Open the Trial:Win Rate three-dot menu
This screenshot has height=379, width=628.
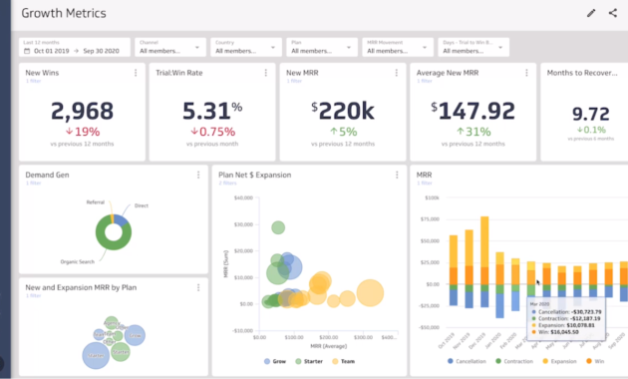tap(266, 73)
